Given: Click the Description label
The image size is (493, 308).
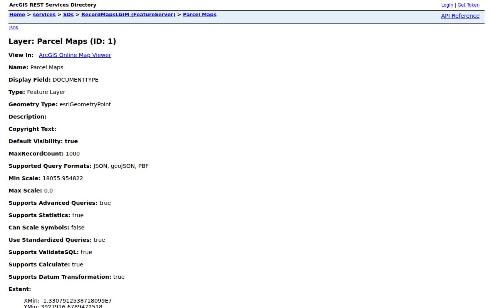Looking at the screenshot, I should (27, 117).
